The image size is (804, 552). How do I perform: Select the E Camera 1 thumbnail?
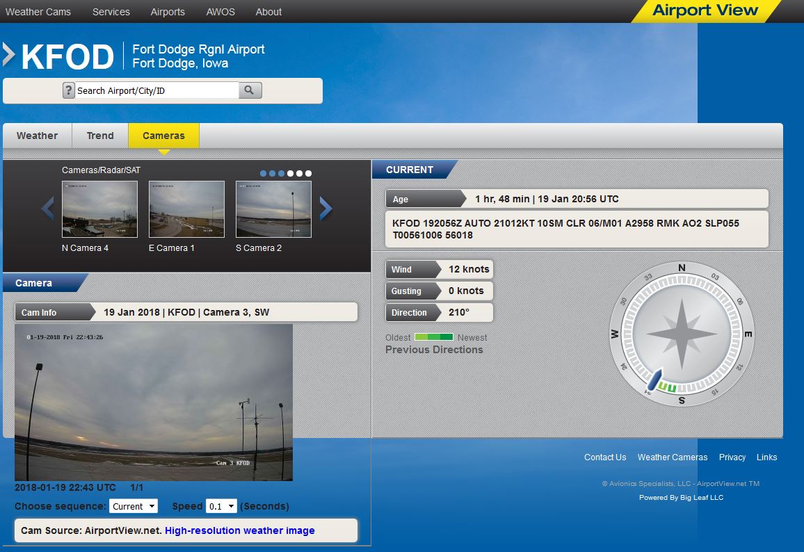coord(186,209)
